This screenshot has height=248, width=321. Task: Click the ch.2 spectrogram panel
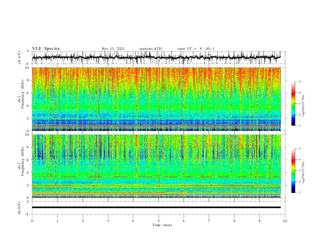click(156, 166)
